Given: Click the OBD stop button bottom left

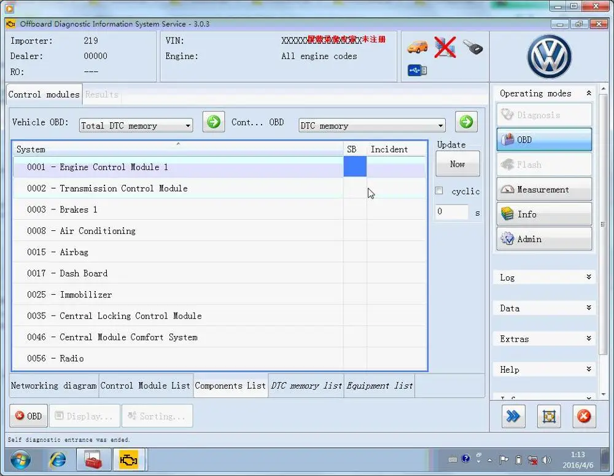Looking at the screenshot, I should pyautogui.click(x=29, y=416).
